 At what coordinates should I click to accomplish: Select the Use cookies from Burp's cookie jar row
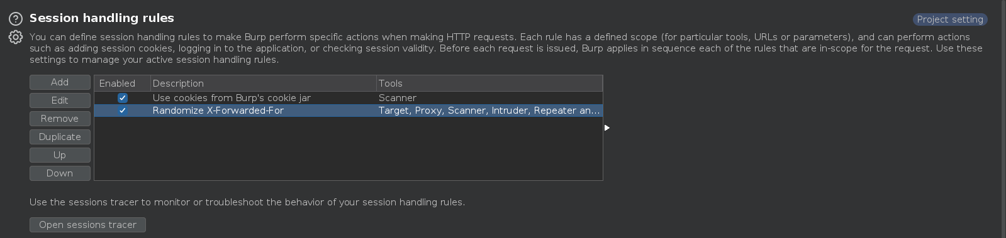(349, 98)
